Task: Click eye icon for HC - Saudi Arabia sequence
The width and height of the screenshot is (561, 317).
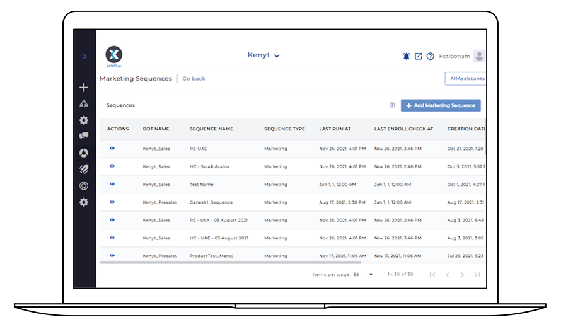Action: tap(112, 166)
